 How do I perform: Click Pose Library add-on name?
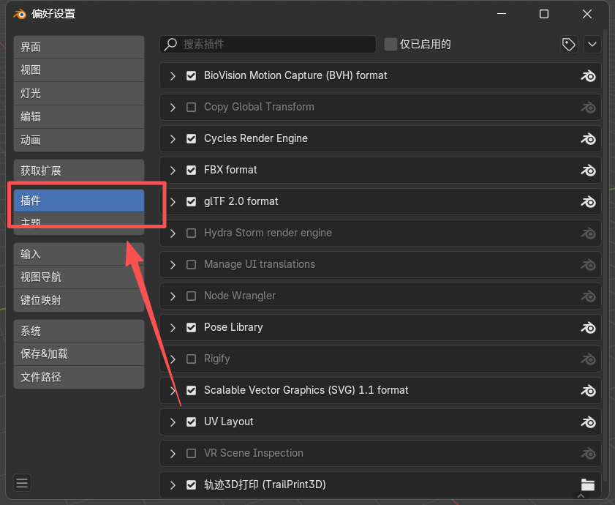click(233, 327)
